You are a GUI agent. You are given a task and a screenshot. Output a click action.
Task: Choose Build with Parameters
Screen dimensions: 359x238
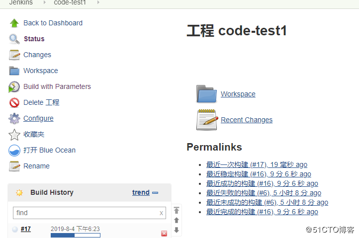click(x=57, y=86)
